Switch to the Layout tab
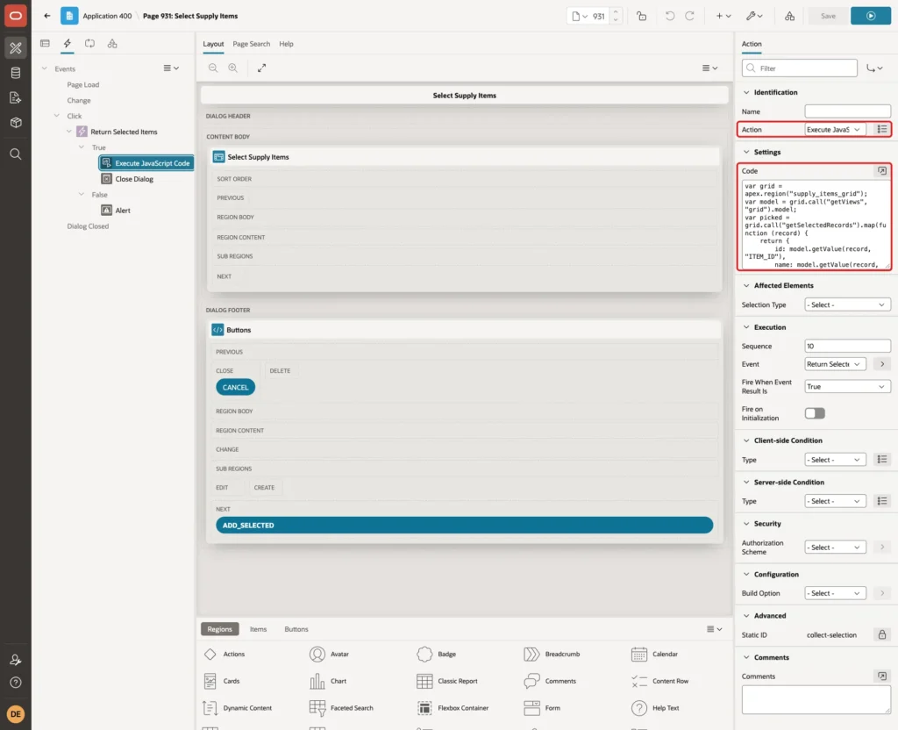The width and height of the screenshot is (898, 730). [x=213, y=44]
